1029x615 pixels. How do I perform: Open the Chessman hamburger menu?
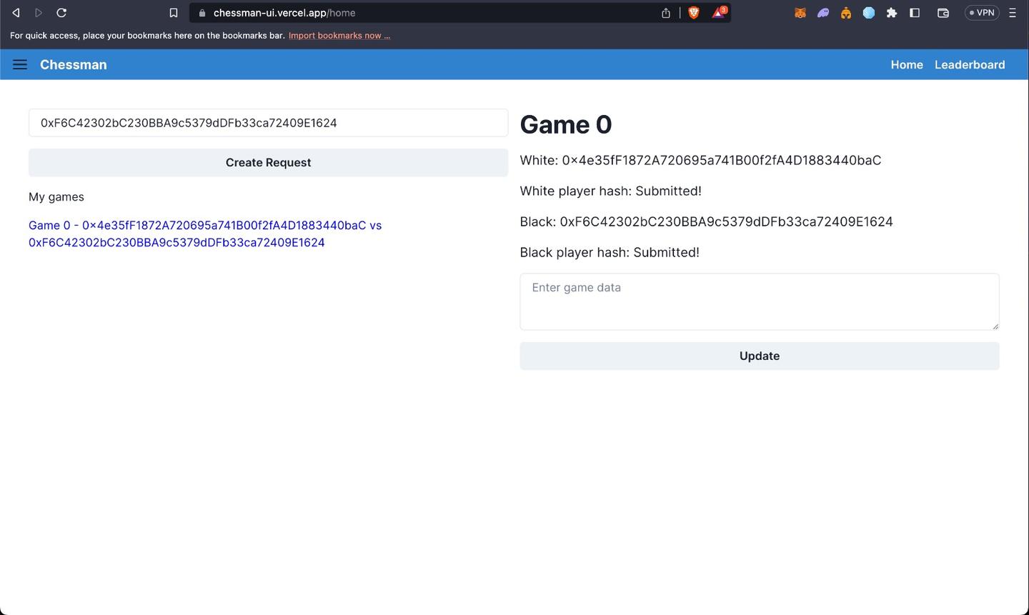coord(20,64)
